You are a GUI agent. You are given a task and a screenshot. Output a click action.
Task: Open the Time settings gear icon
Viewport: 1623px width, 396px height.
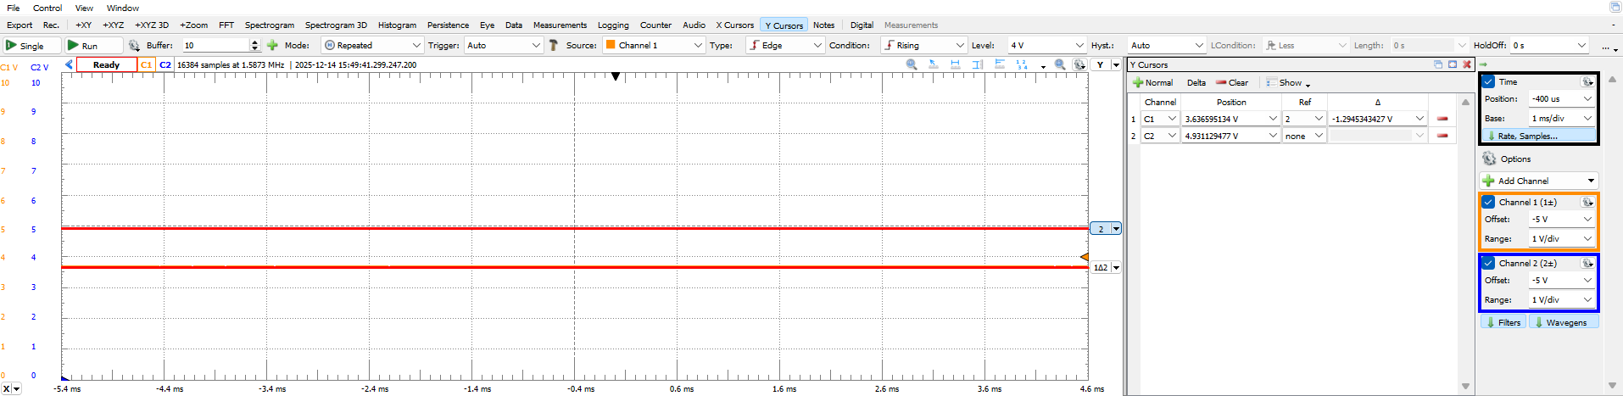click(x=1587, y=82)
